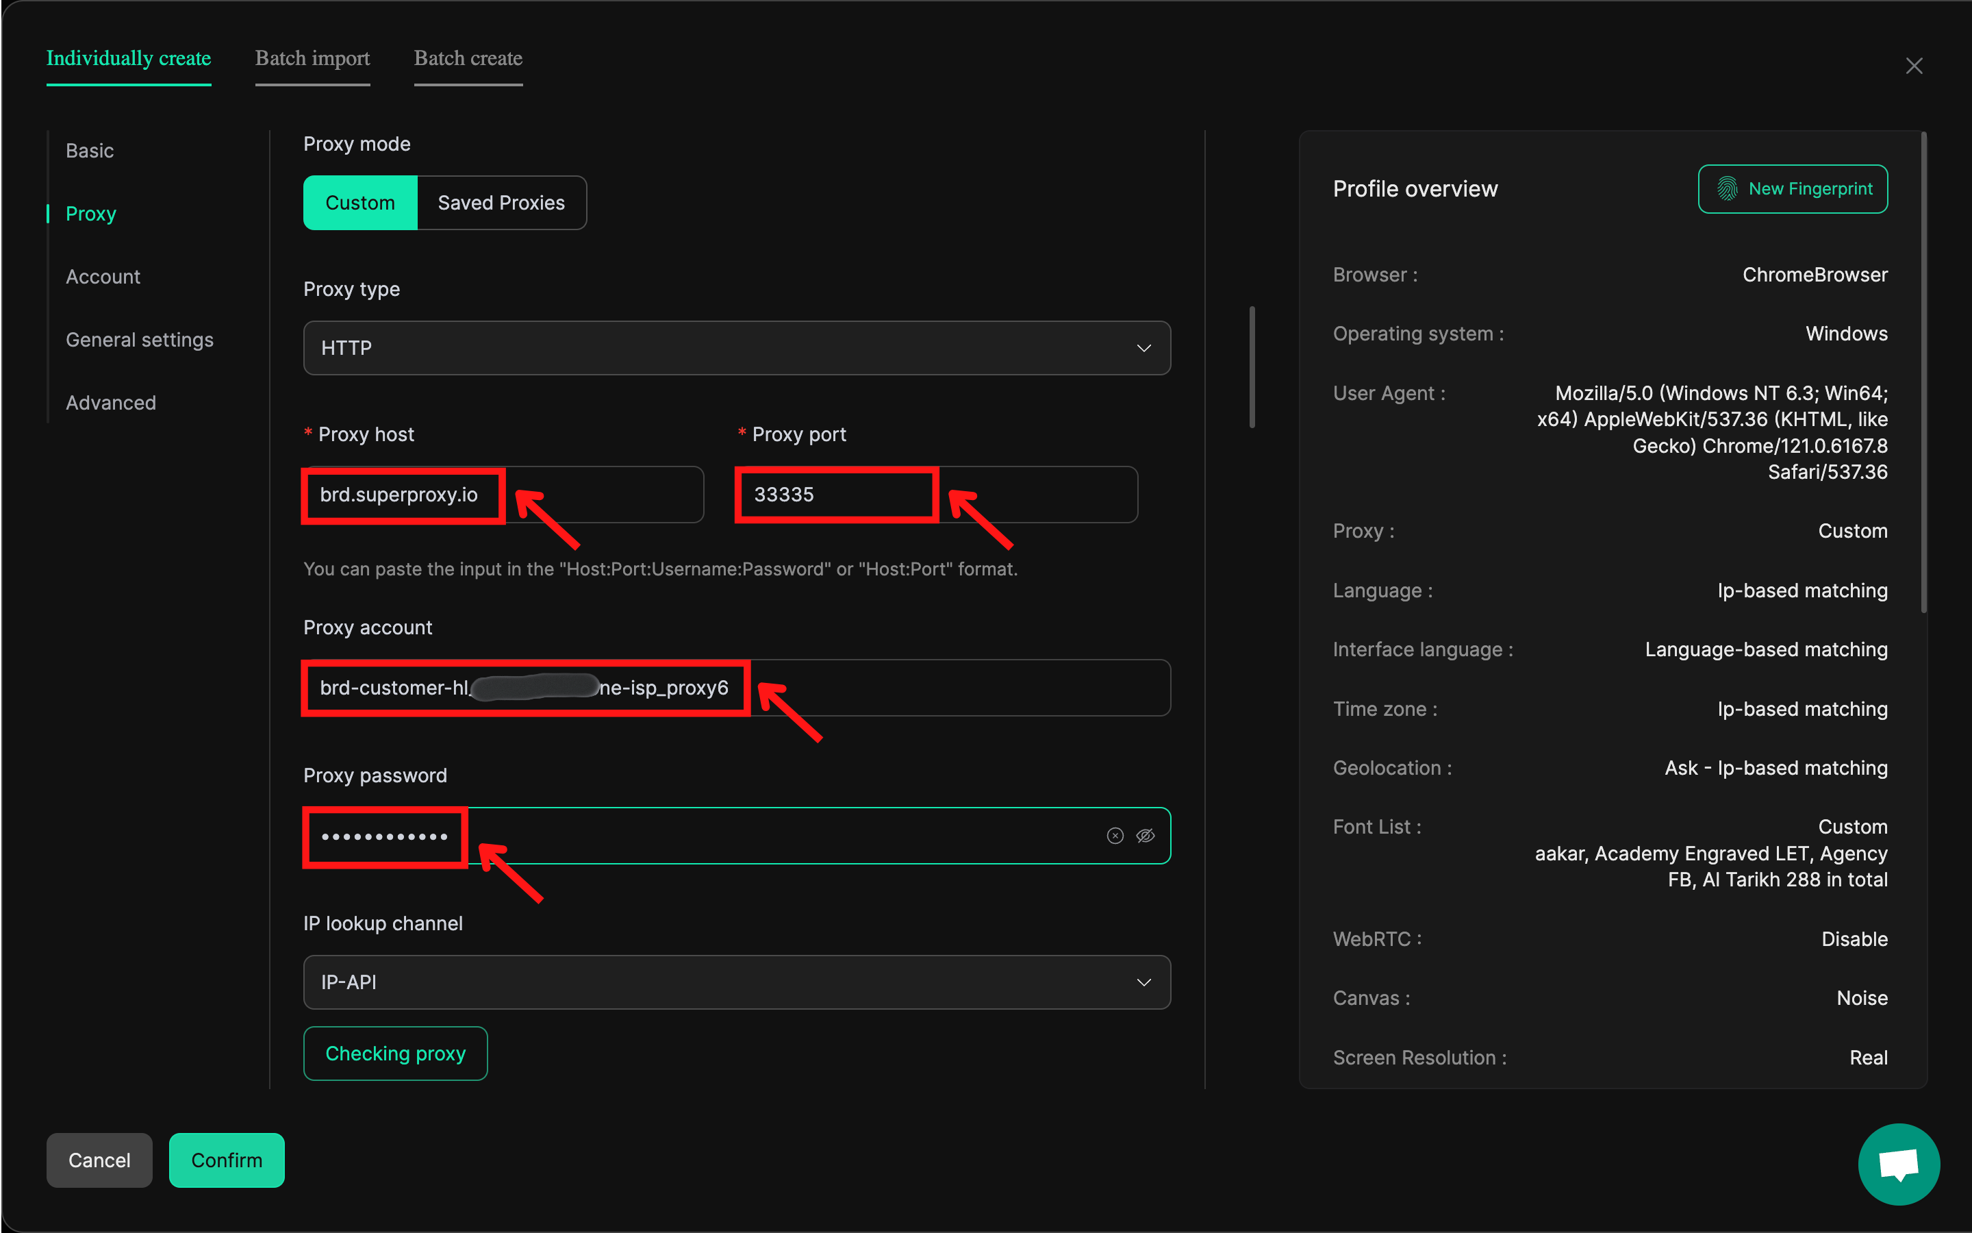The height and width of the screenshot is (1233, 1972).
Task: Switch to the Batch import tab
Action: click(x=312, y=59)
